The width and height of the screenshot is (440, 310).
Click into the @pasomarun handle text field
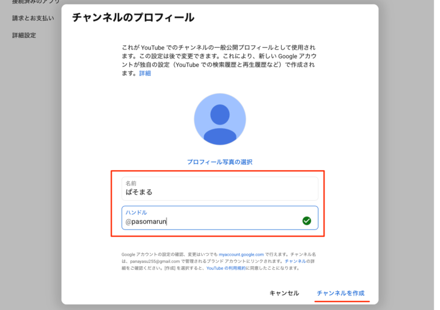click(208, 221)
